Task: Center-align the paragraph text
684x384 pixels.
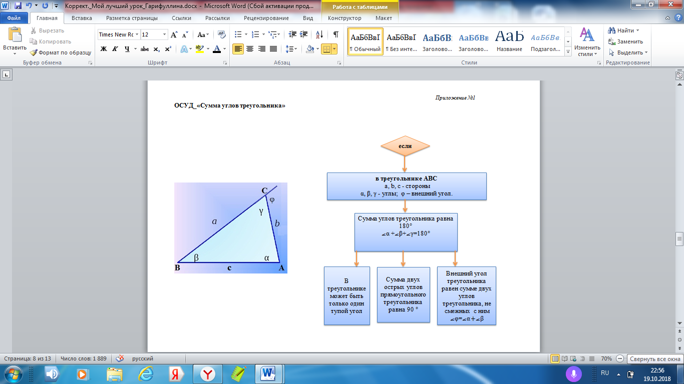Action: [249, 49]
